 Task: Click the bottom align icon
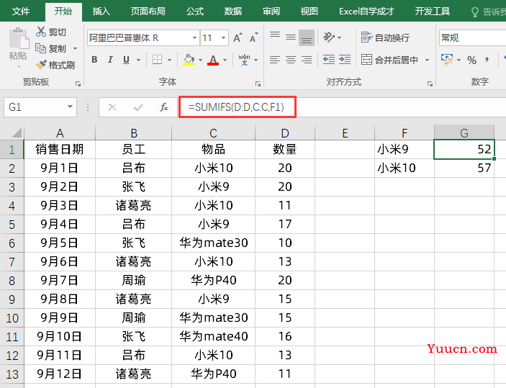click(x=307, y=37)
